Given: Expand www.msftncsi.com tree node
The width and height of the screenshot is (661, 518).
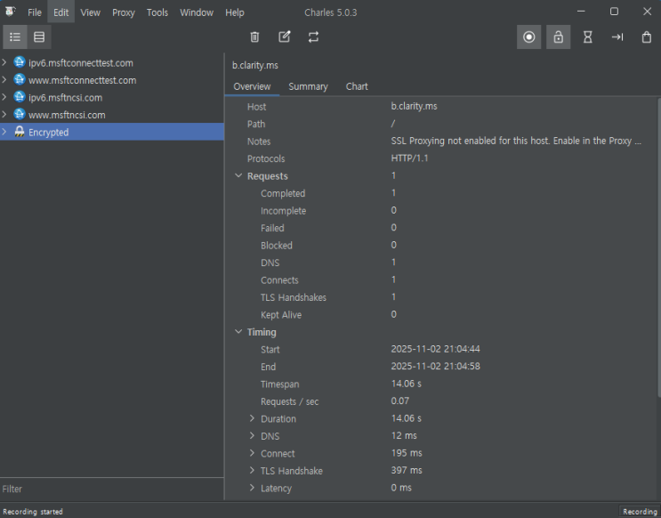Looking at the screenshot, I should 4,114.
